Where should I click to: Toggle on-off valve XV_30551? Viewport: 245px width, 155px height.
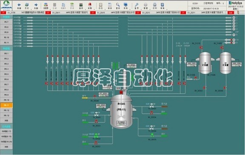pyautogui.click(x=96, y=121)
